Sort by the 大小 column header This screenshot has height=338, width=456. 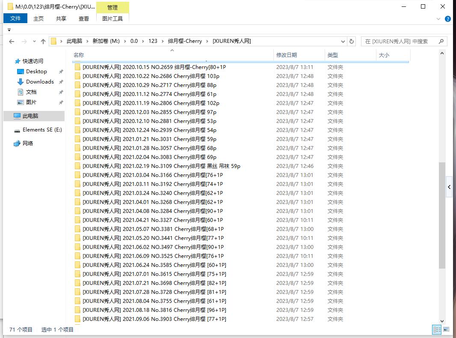(x=393, y=55)
